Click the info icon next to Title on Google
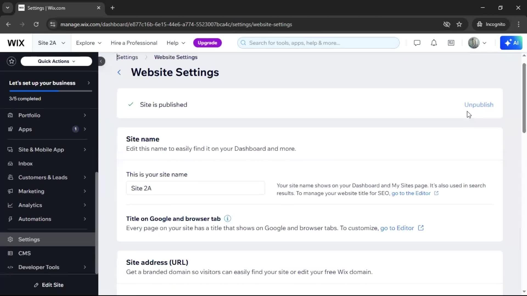Viewport: 527px width, 296px height. pyautogui.click(x=228, y=218)
